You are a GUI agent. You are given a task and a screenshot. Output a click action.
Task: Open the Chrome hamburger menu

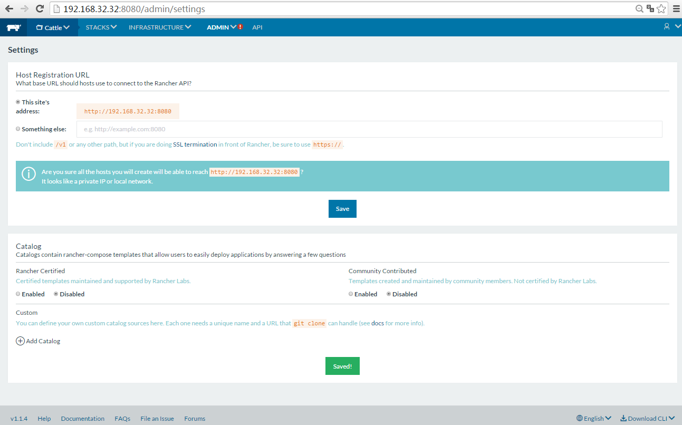click(x=676, y=8)
